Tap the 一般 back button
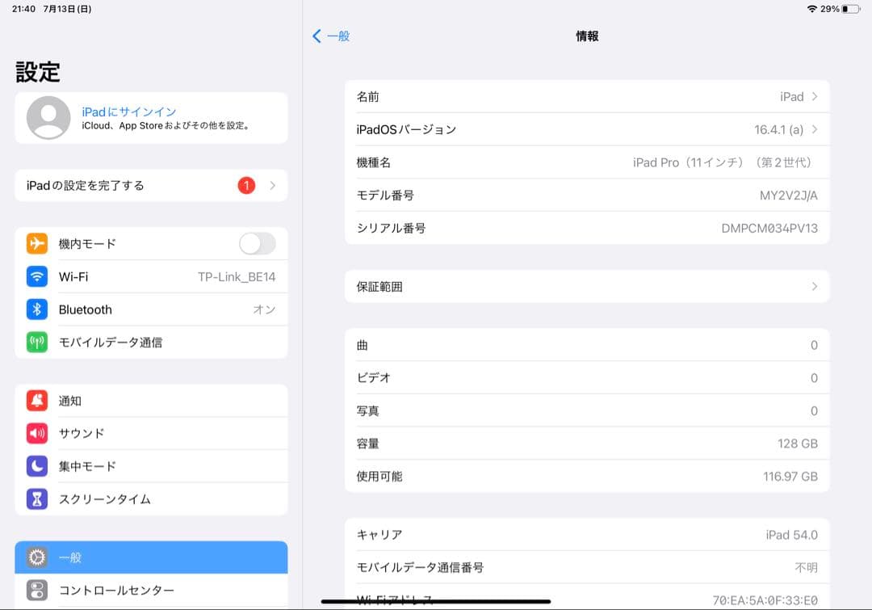872x610 pixels. click(330, 36)
